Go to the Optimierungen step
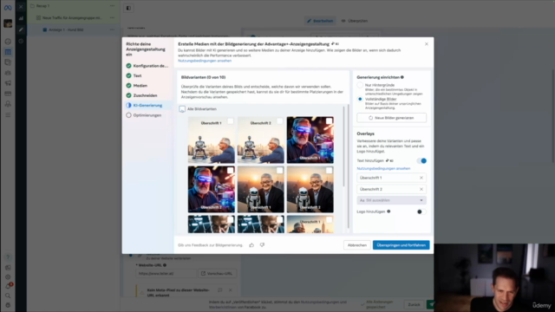Screen dimensions: 555x312 (144, 115)
